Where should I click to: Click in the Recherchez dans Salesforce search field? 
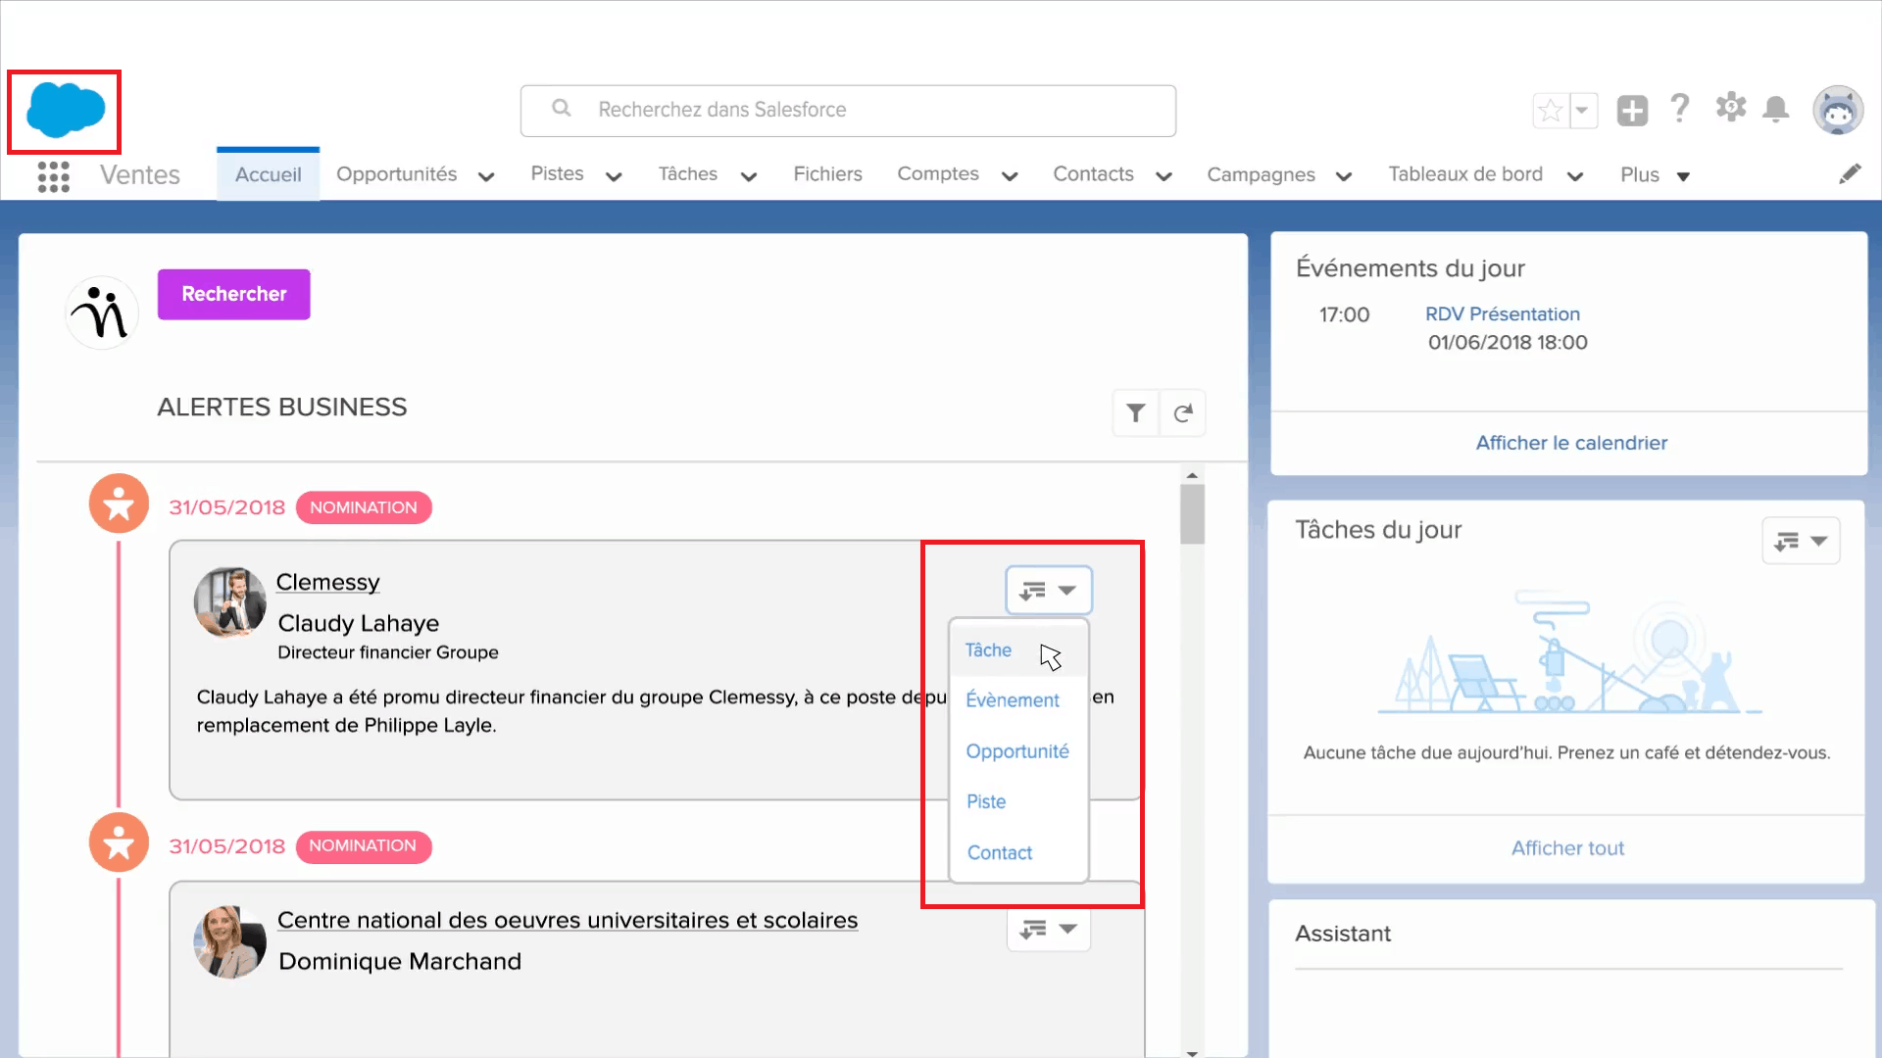click(x=848, y=111)
